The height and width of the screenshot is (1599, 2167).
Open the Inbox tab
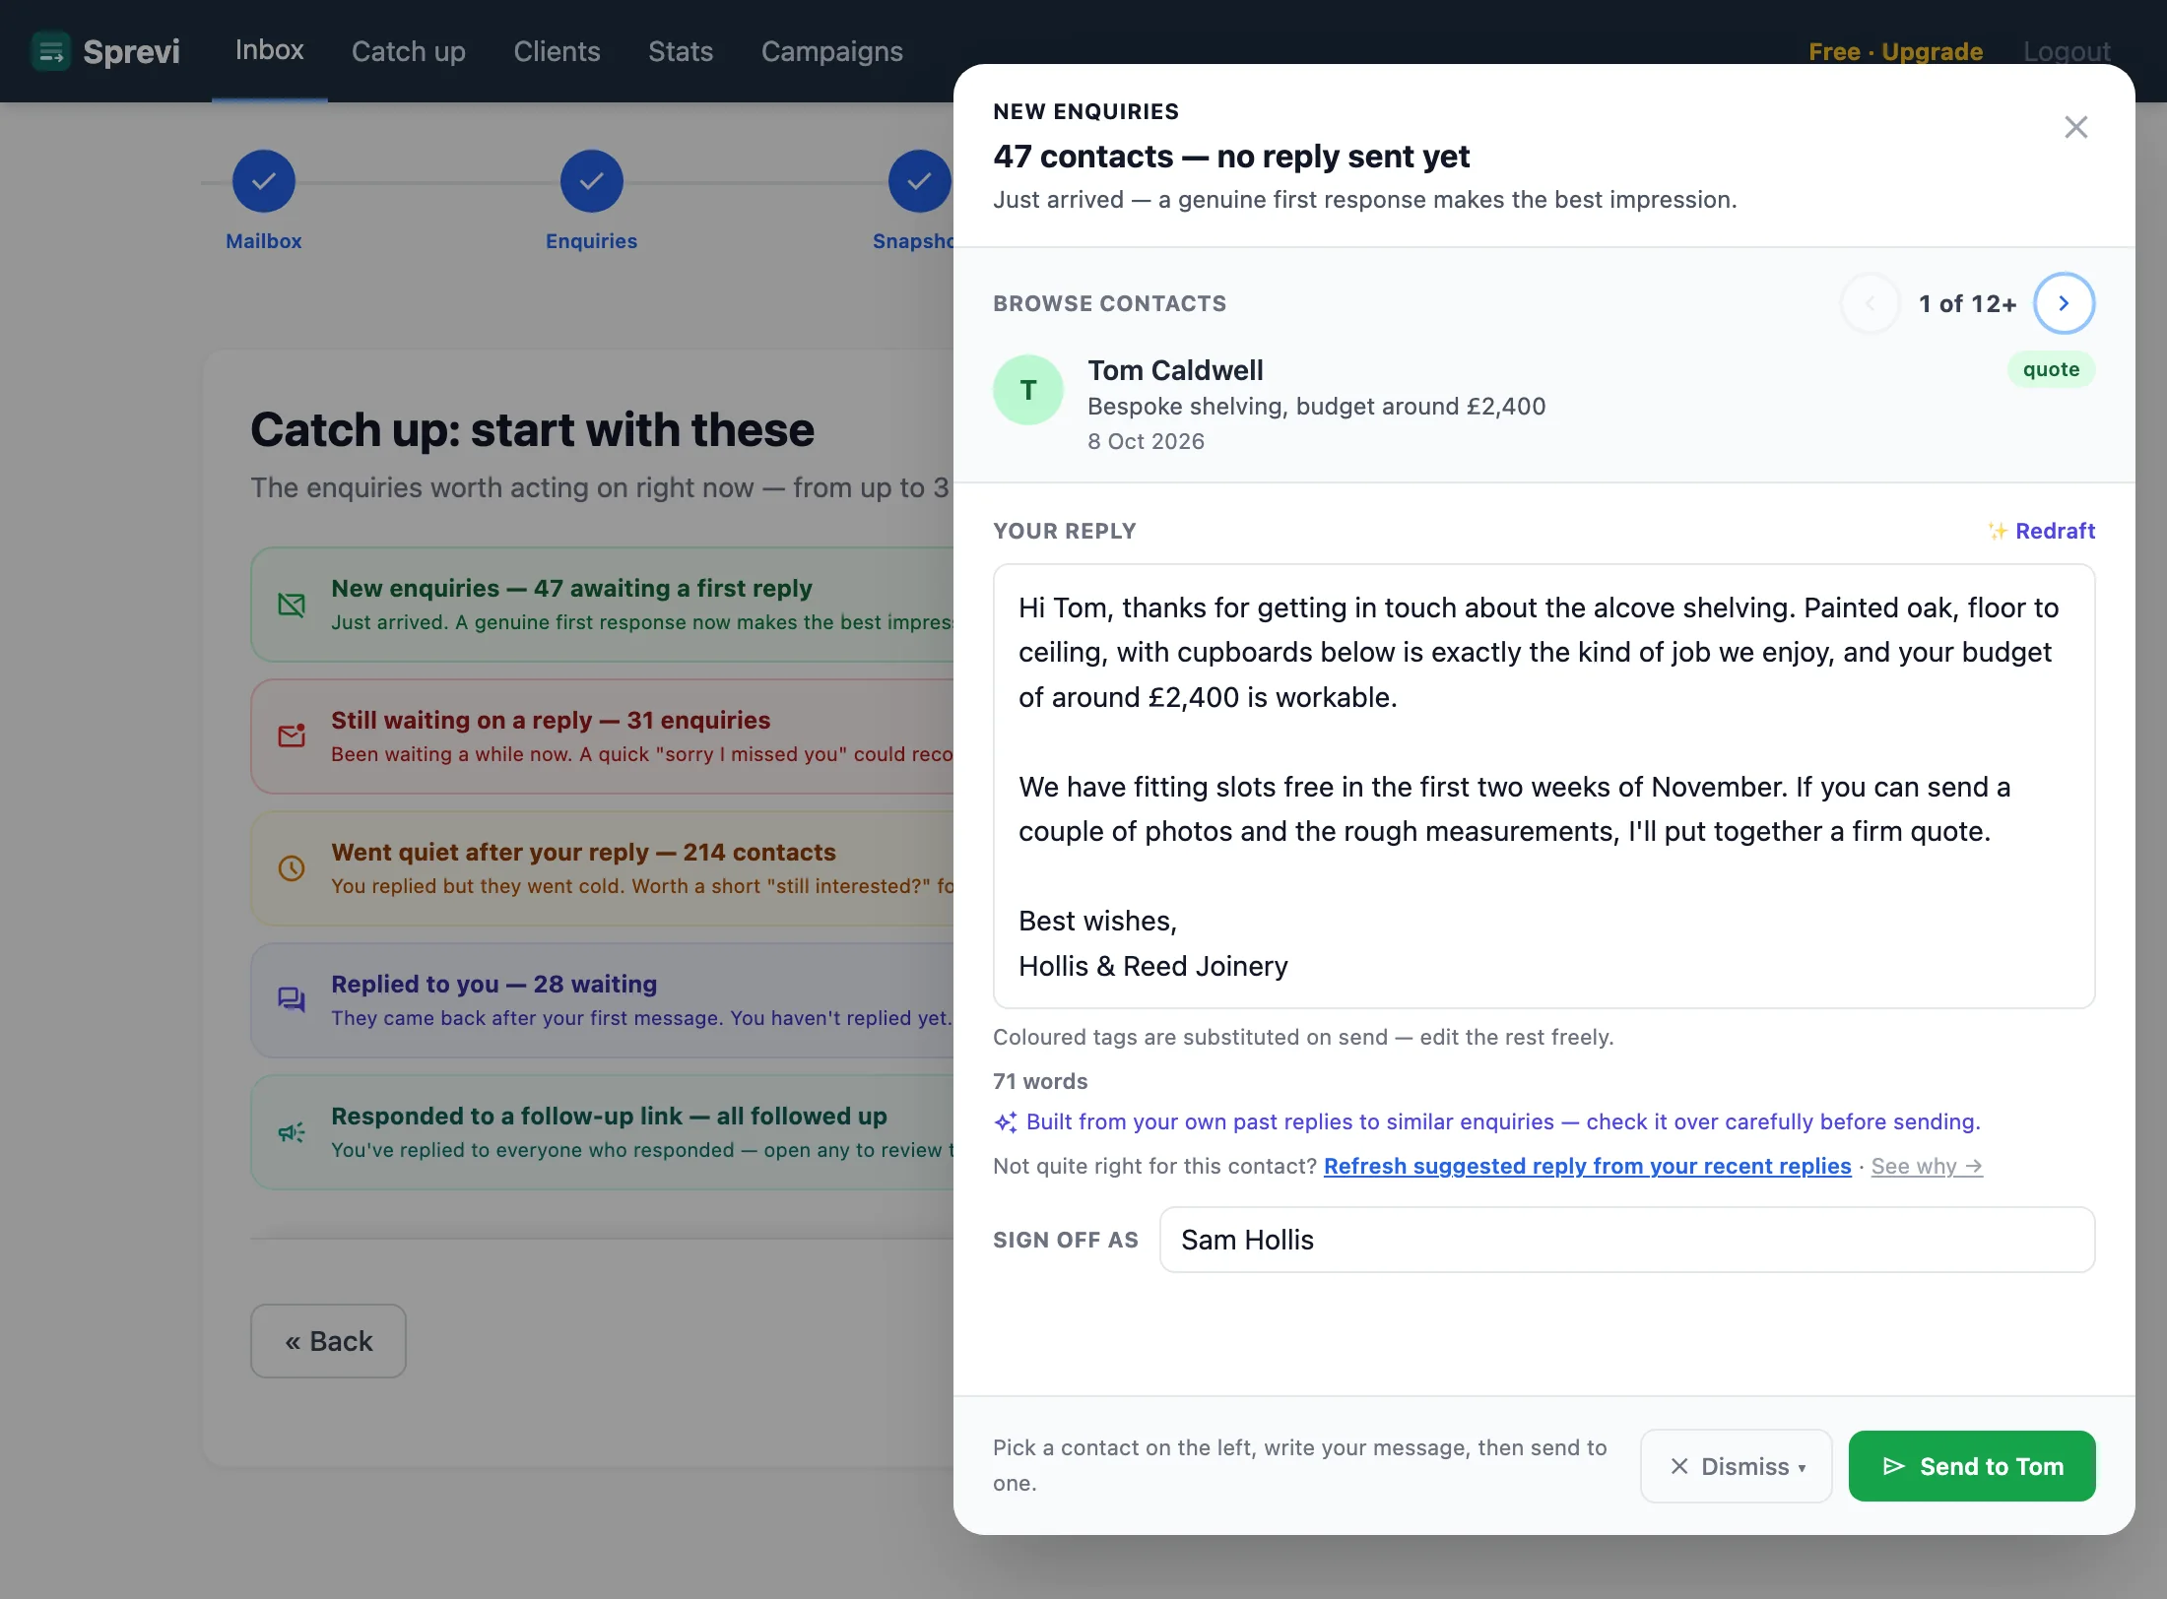pyautogui.click(x=269, y=50)
